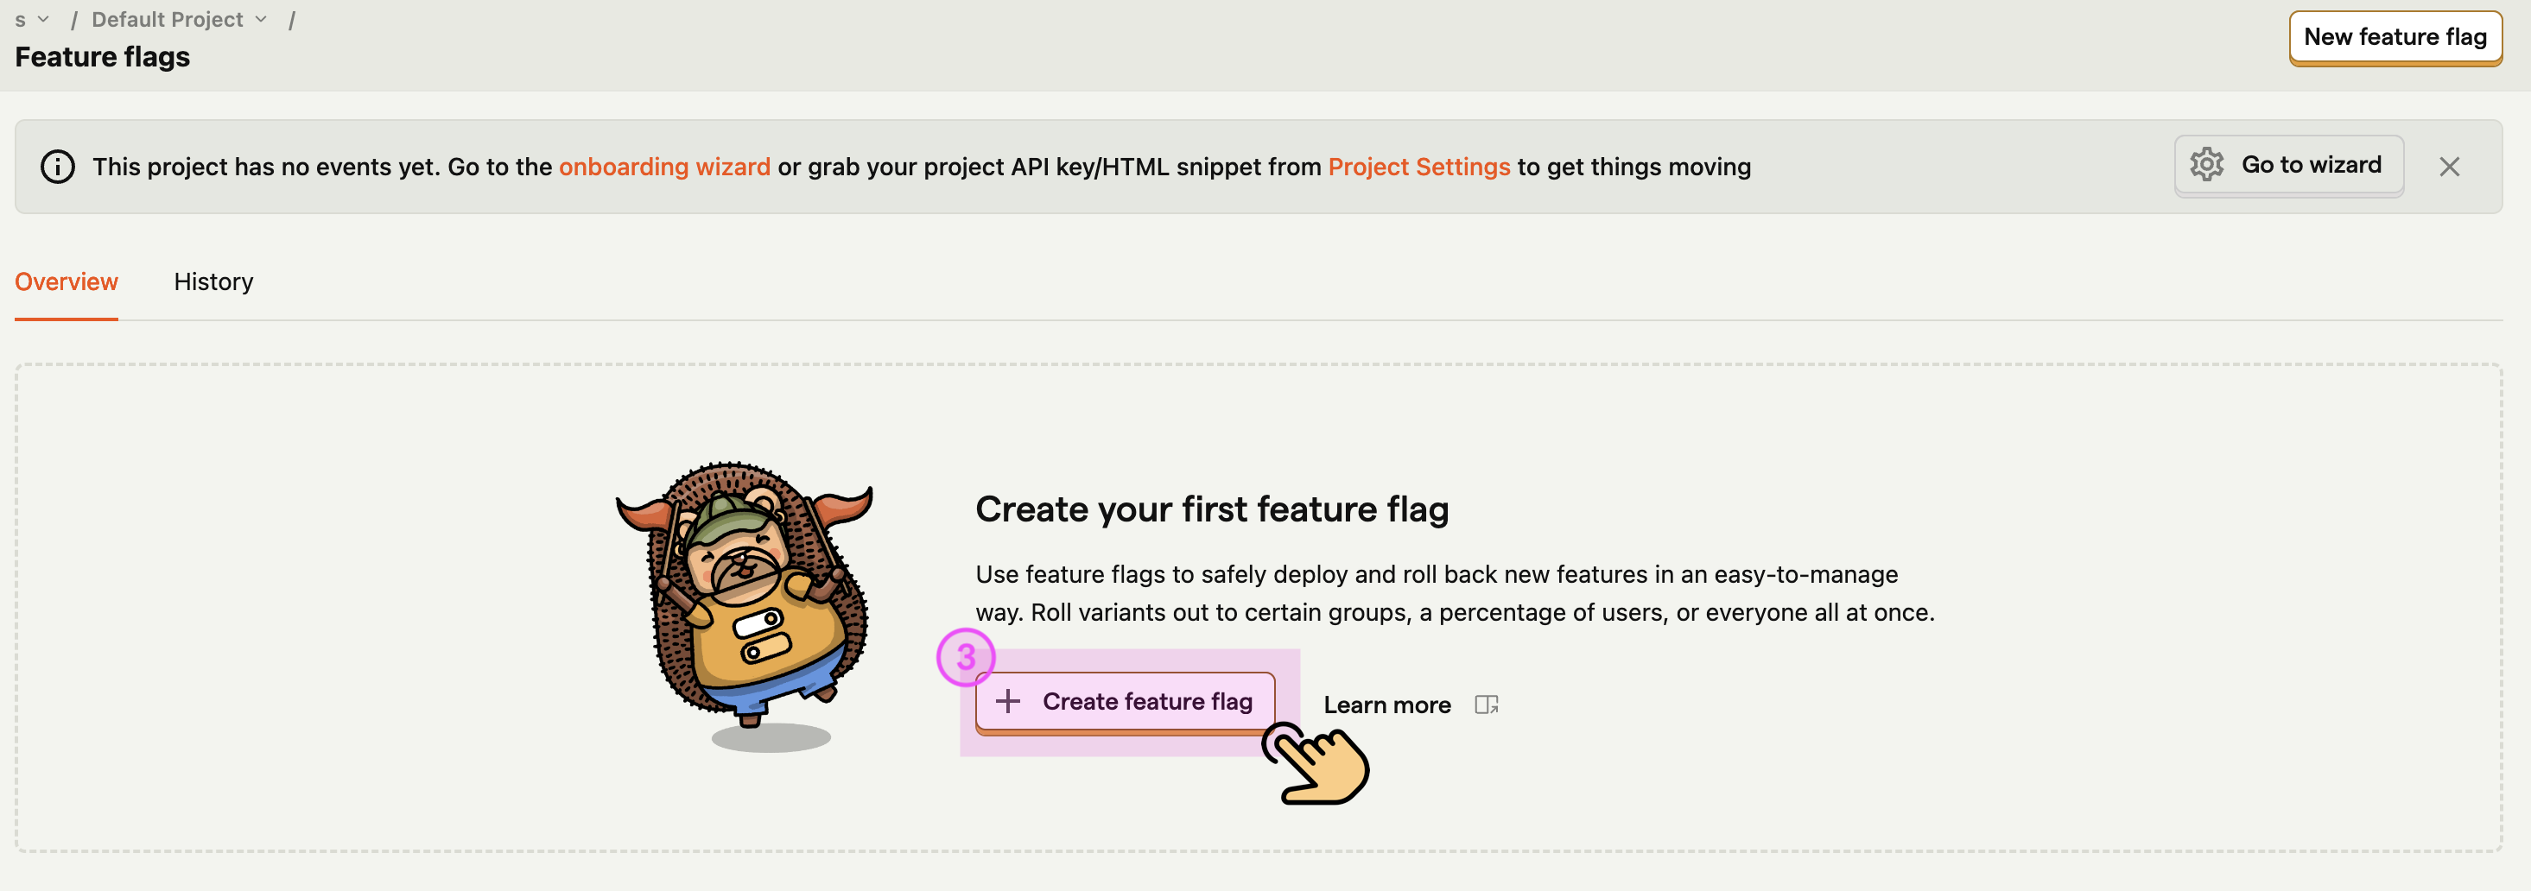Click the info icon in the banner

58,167
